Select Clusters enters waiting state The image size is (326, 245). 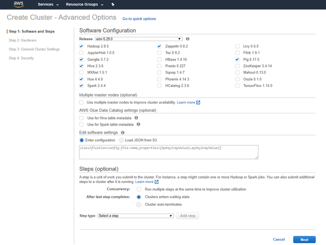pos(139,197)
